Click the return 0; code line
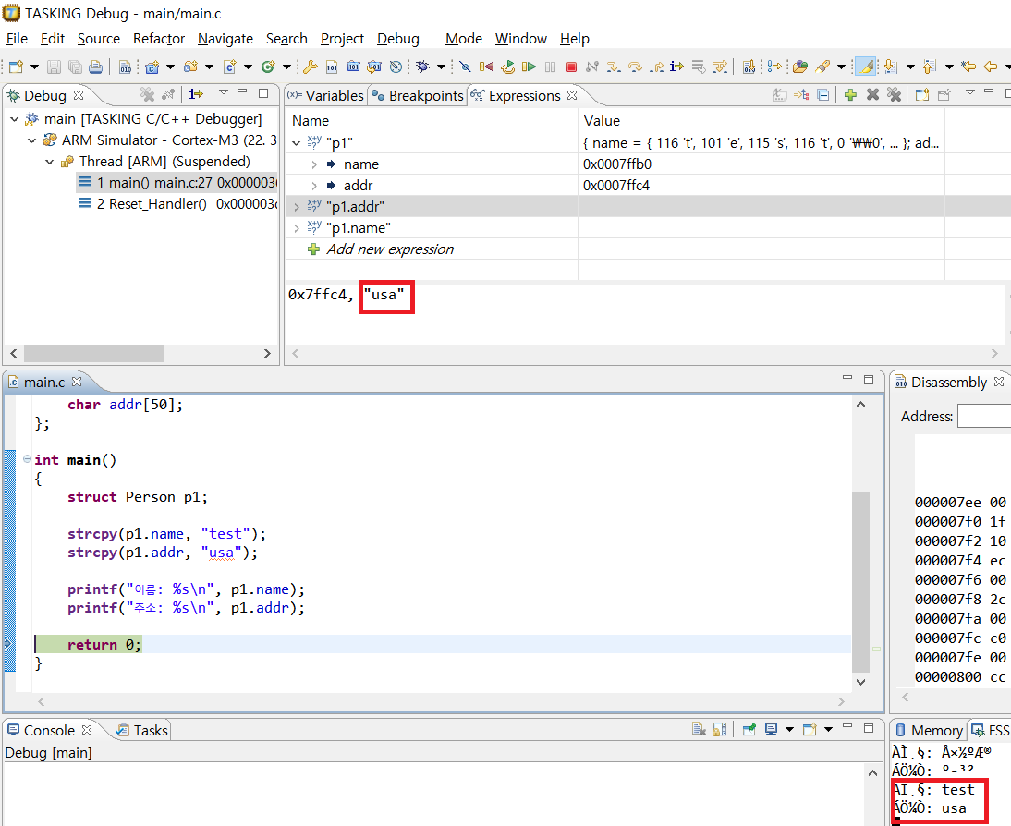This screenshot has height=826, width=1011. pos(104,645)
